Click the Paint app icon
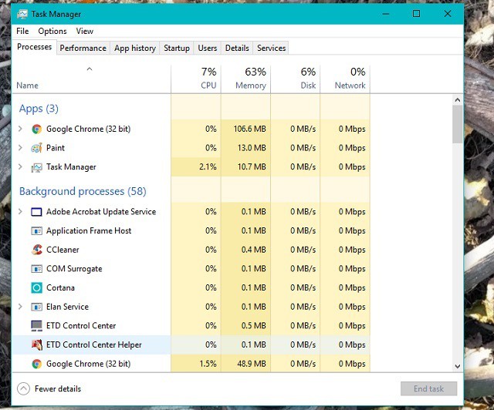494x410 pixels. coord(36,148)
